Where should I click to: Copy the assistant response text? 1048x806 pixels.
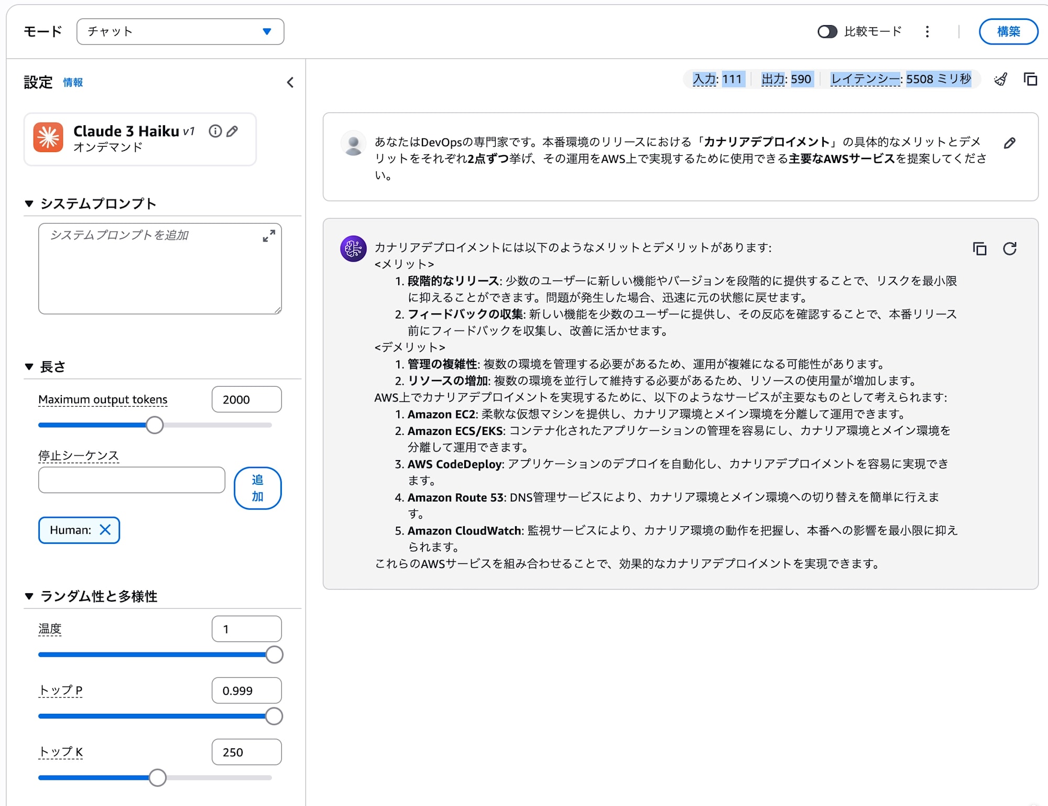click(x=979, y=248)
